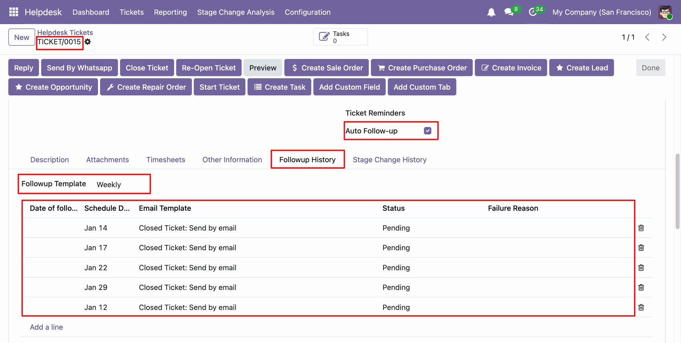Open the Followup Template Weekly dropdown

tap(121, 184)
